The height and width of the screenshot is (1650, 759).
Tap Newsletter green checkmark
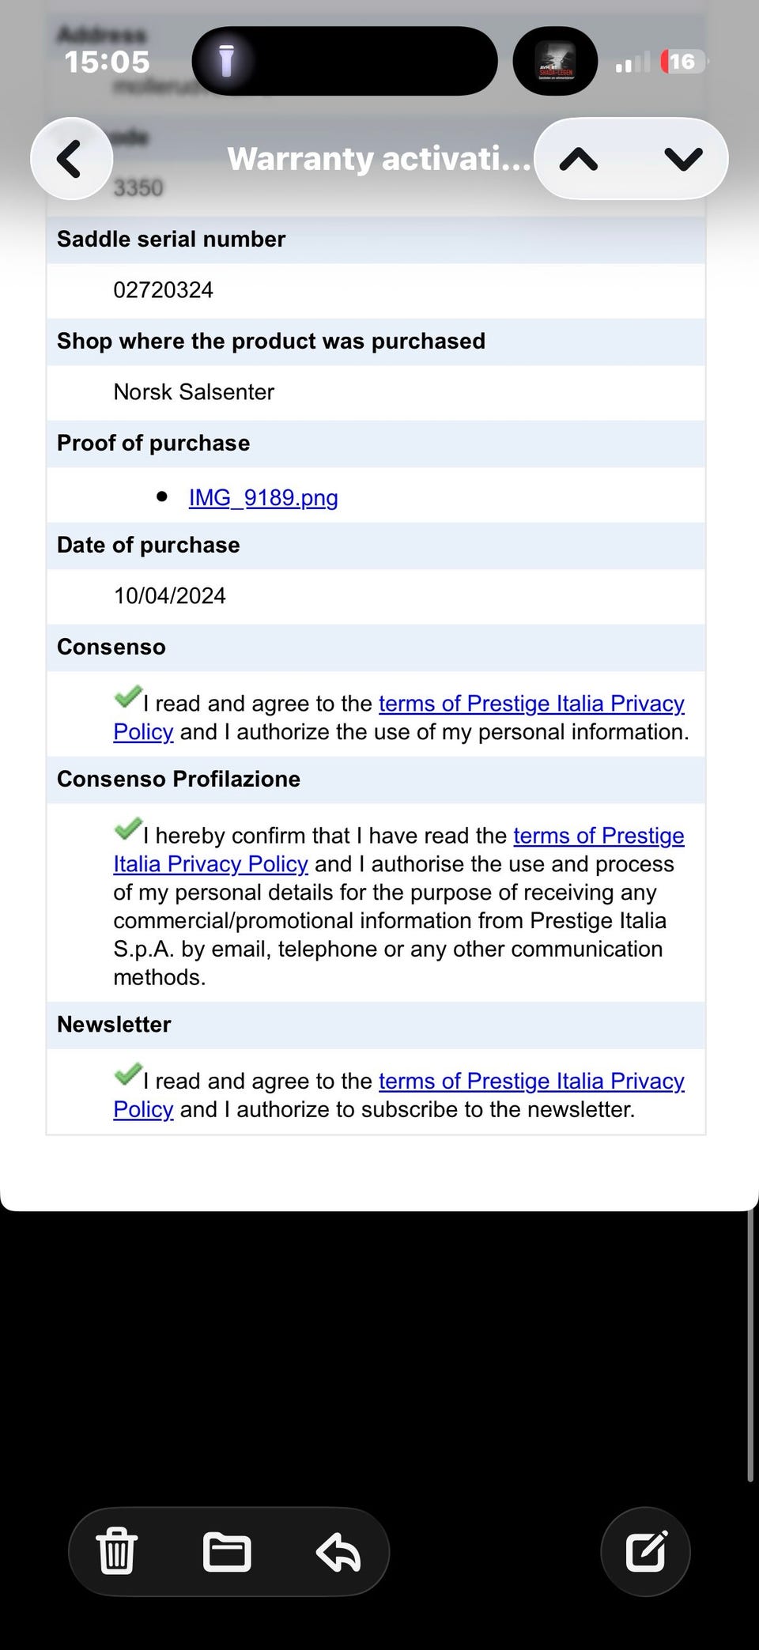127,1074
